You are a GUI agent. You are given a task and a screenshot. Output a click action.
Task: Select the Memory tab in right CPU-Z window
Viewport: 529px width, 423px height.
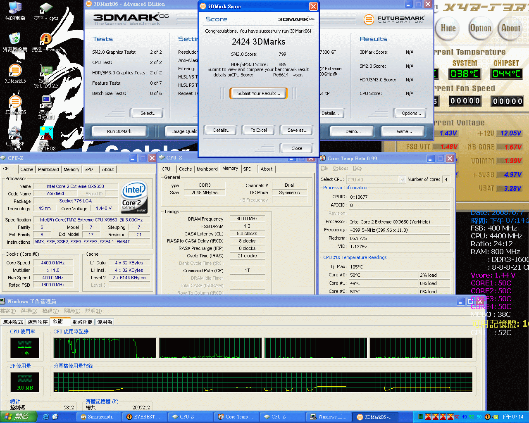[230, 168]
